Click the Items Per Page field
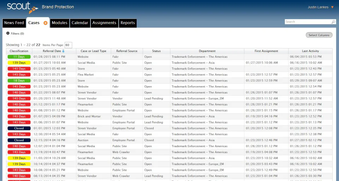Viewport: 339px width, 181px height. (68, 45)
